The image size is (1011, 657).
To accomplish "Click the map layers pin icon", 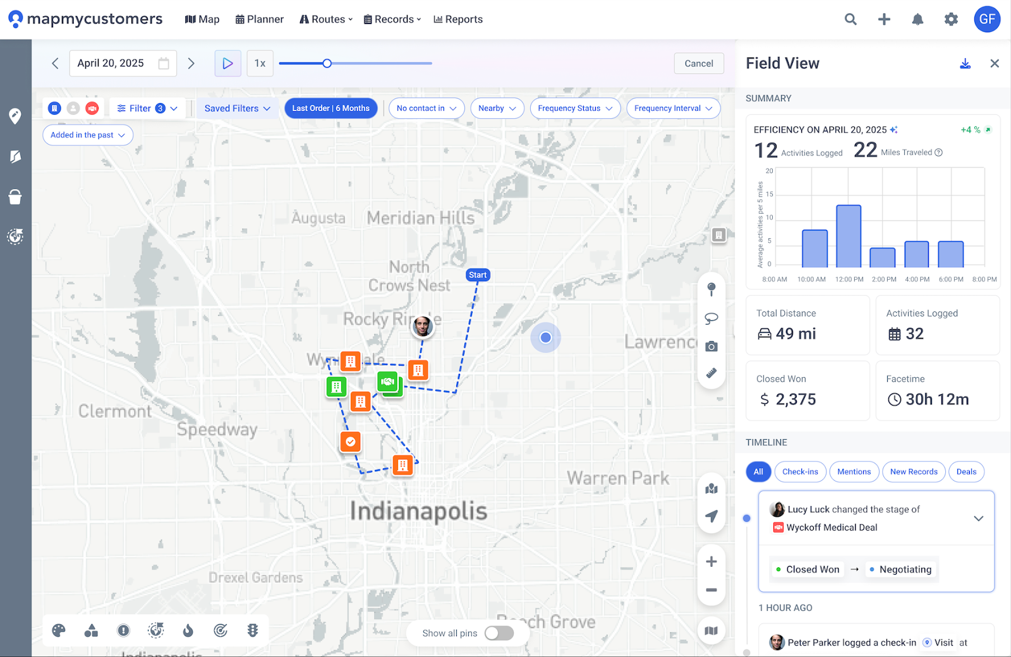I will click(711, 488).
